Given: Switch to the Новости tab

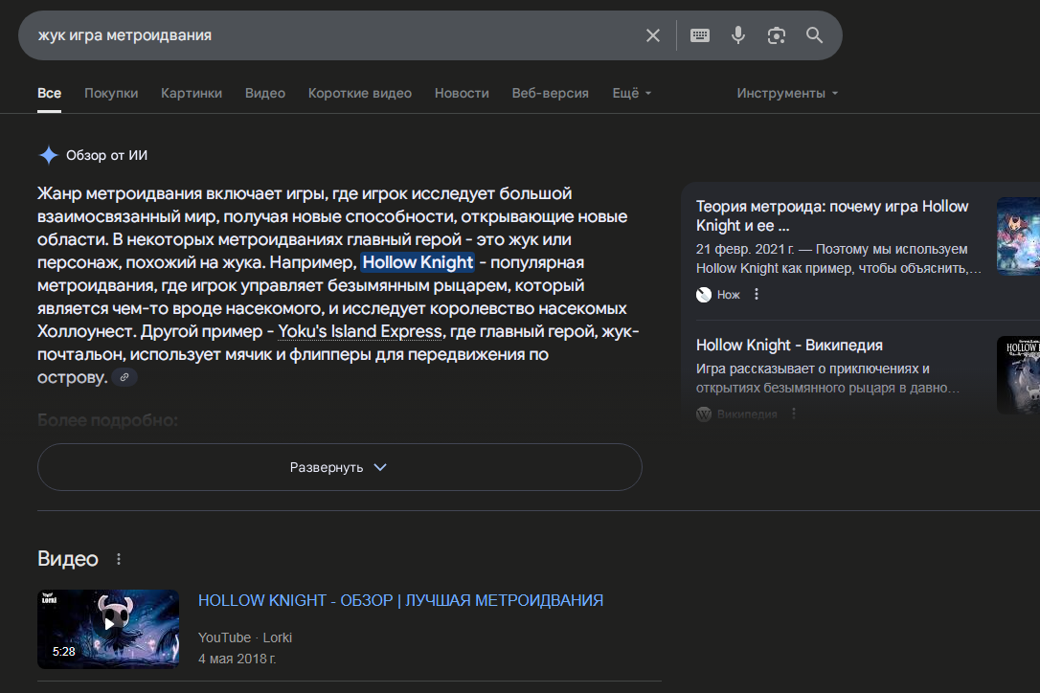Looking at the screenshot, I should point(462,93).
